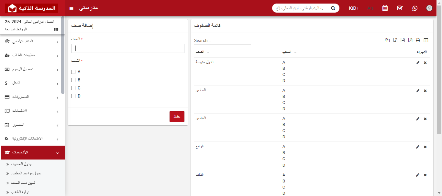The height and width of the screenshot is (196, 442).
Task: Open WhatsApp icon in the header
Action: tap(415, 8)
